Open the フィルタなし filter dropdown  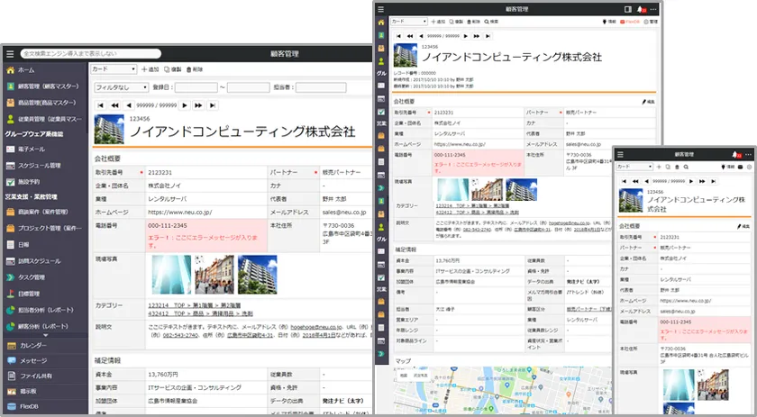(122, 87)
